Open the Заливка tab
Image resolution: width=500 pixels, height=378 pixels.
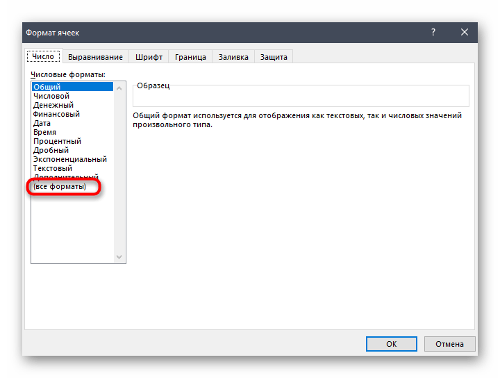233,57
